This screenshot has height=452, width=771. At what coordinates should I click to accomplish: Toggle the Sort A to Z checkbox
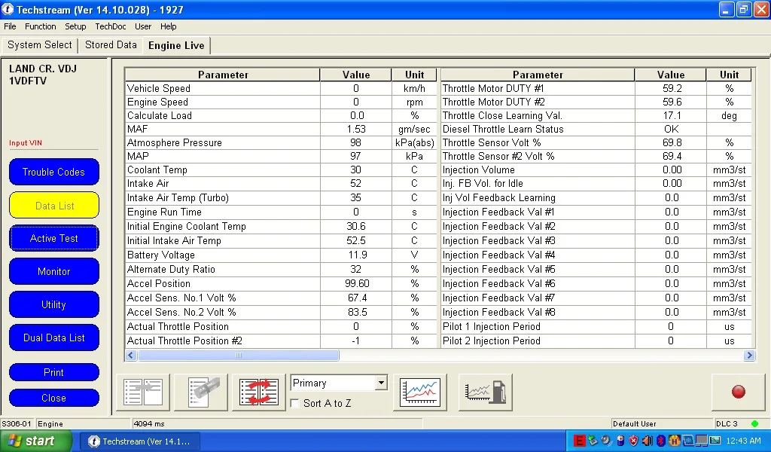pos(295,403)
